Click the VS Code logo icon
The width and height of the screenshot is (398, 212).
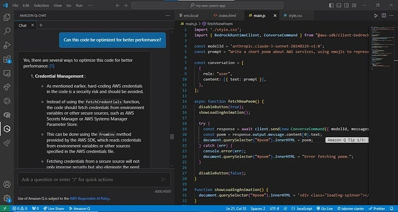(5, 5)
